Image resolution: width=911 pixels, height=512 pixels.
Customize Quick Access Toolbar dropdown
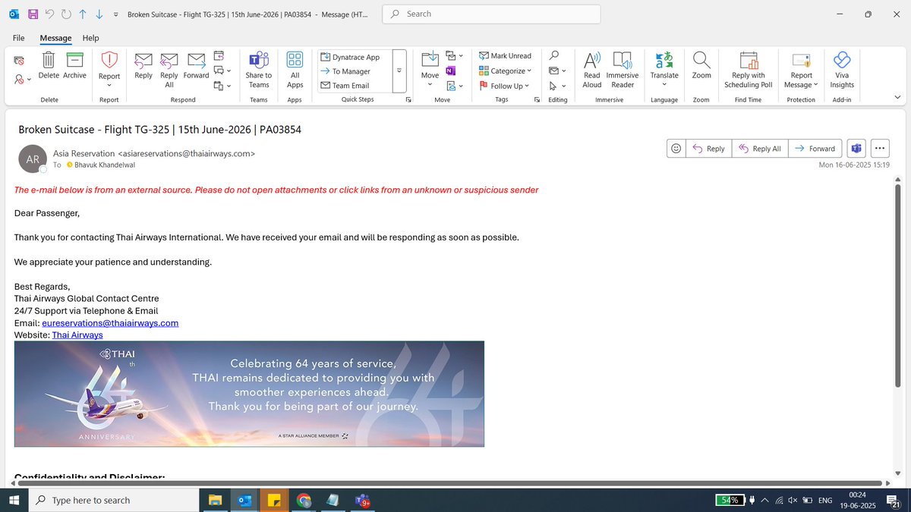pos(115,14)
